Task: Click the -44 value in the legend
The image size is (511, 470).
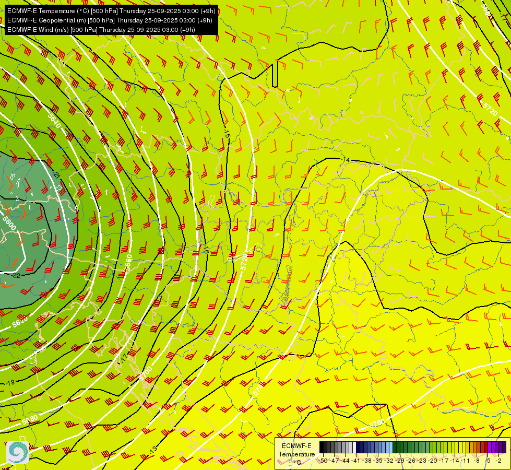Action: pos(346,461)
